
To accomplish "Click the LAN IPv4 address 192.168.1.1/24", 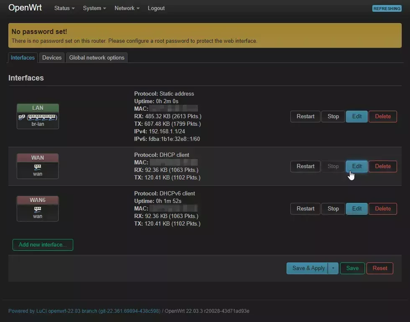I will [167, 132].
